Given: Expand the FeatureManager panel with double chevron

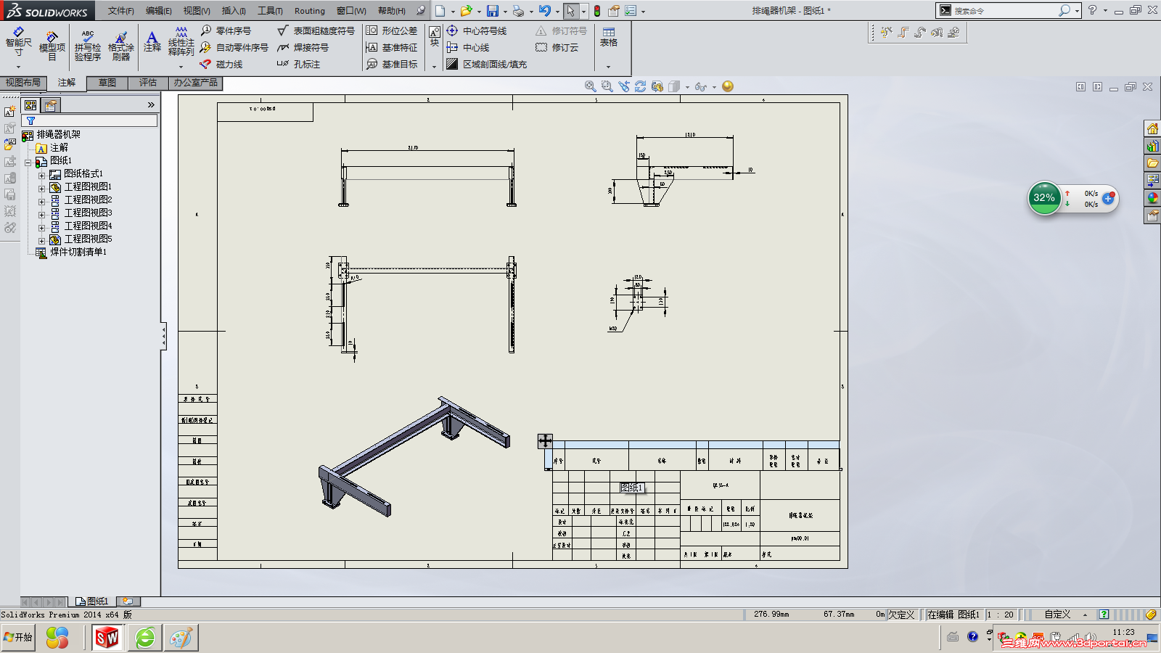Looking at the screenshot, I should (x=151, y=105).
